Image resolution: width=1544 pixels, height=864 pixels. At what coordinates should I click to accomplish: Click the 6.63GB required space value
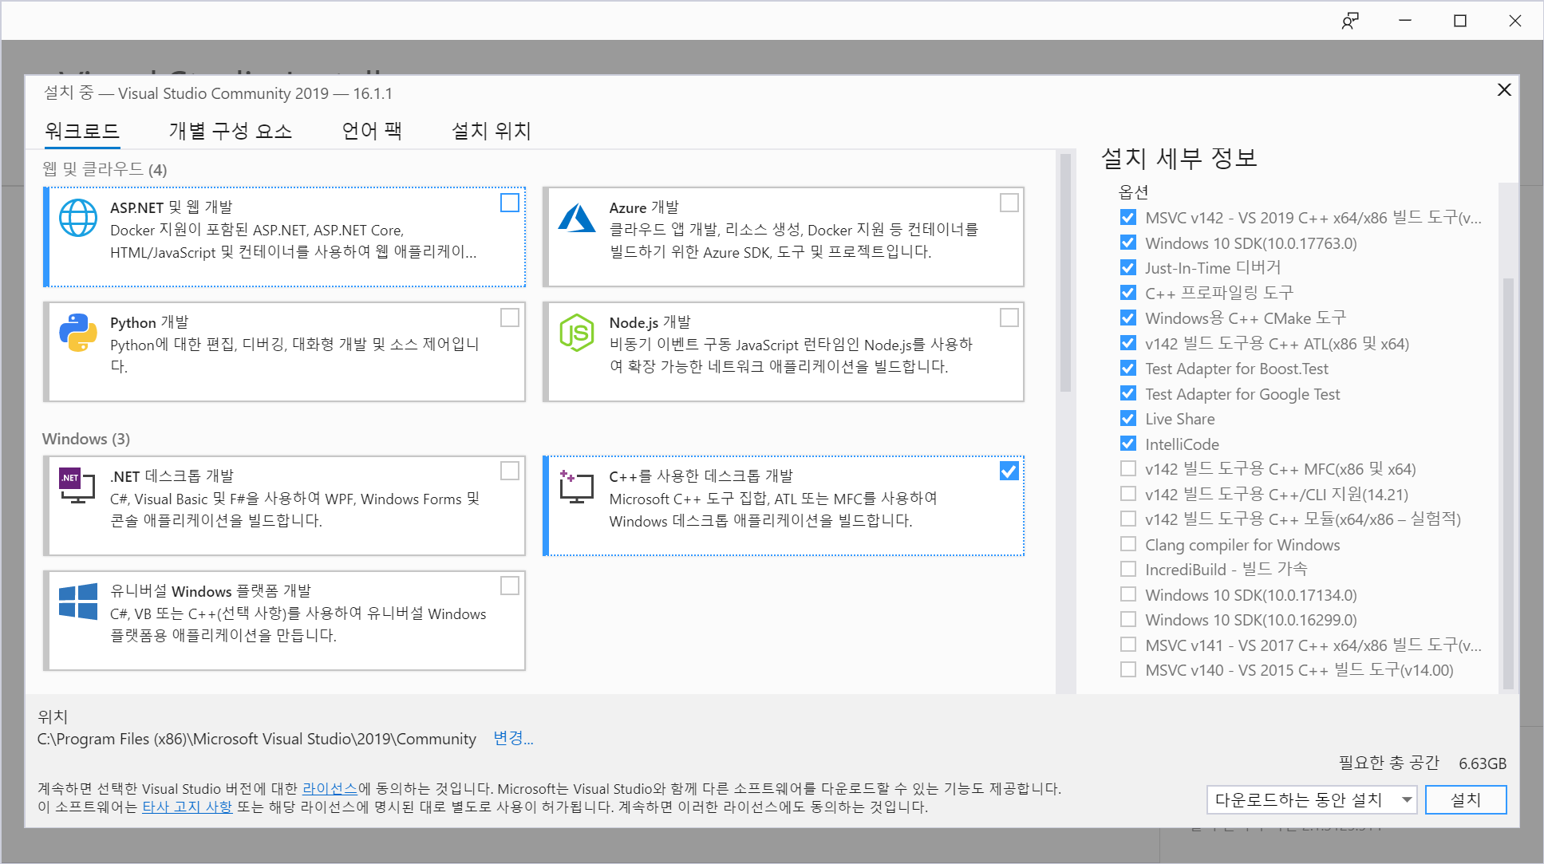pyautogui.click(x=1483, y=763)
